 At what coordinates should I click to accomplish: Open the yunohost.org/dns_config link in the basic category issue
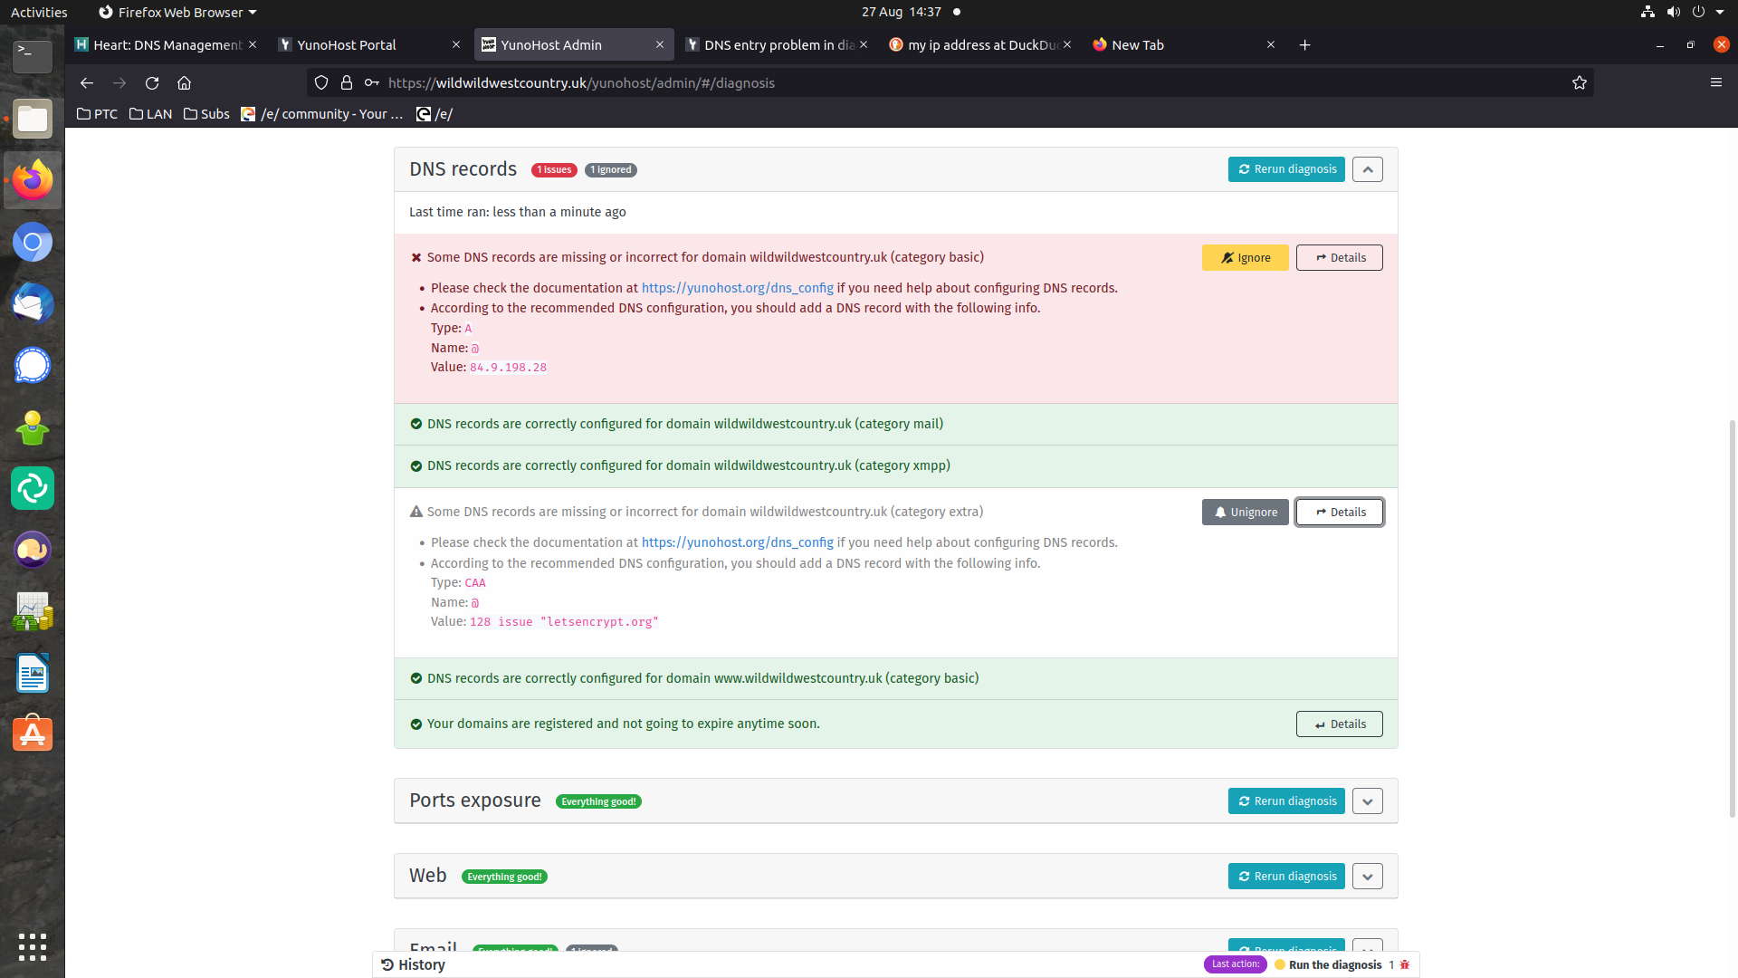pos(737,288)
